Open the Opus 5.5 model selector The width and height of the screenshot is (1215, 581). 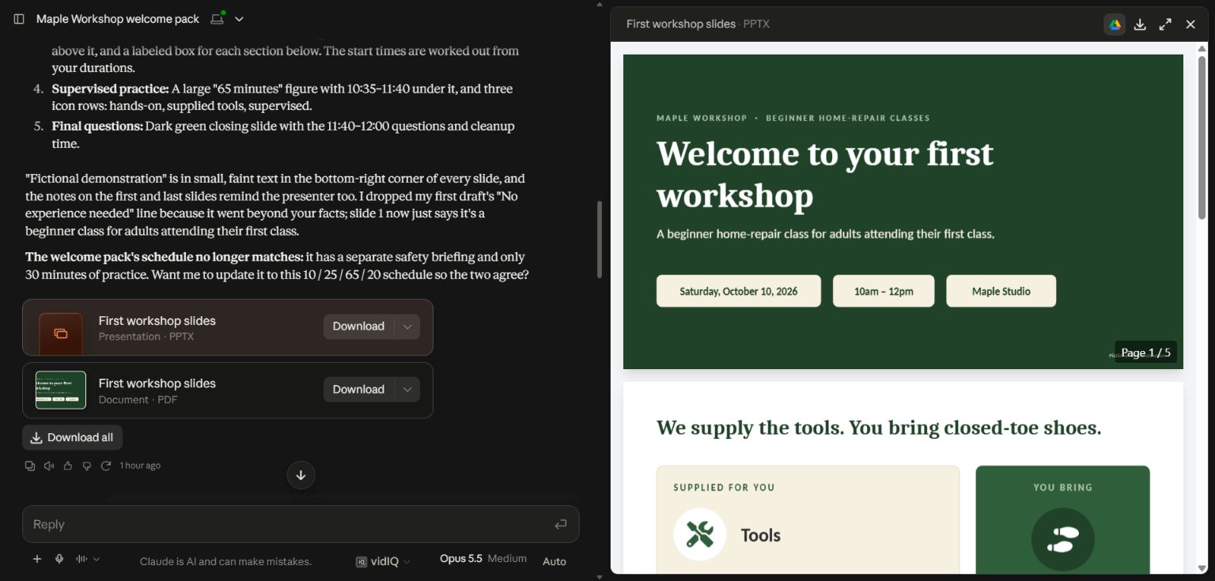pyautogui.click(x=483, y=559)
